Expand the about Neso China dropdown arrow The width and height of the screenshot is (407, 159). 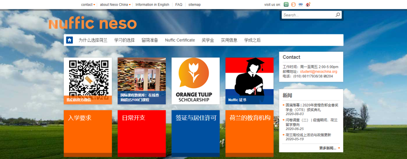click(130, 5)
